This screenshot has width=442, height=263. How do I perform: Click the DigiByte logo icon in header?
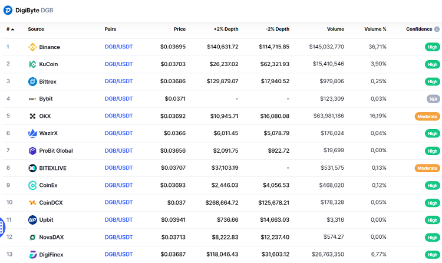tap(8, 10)
